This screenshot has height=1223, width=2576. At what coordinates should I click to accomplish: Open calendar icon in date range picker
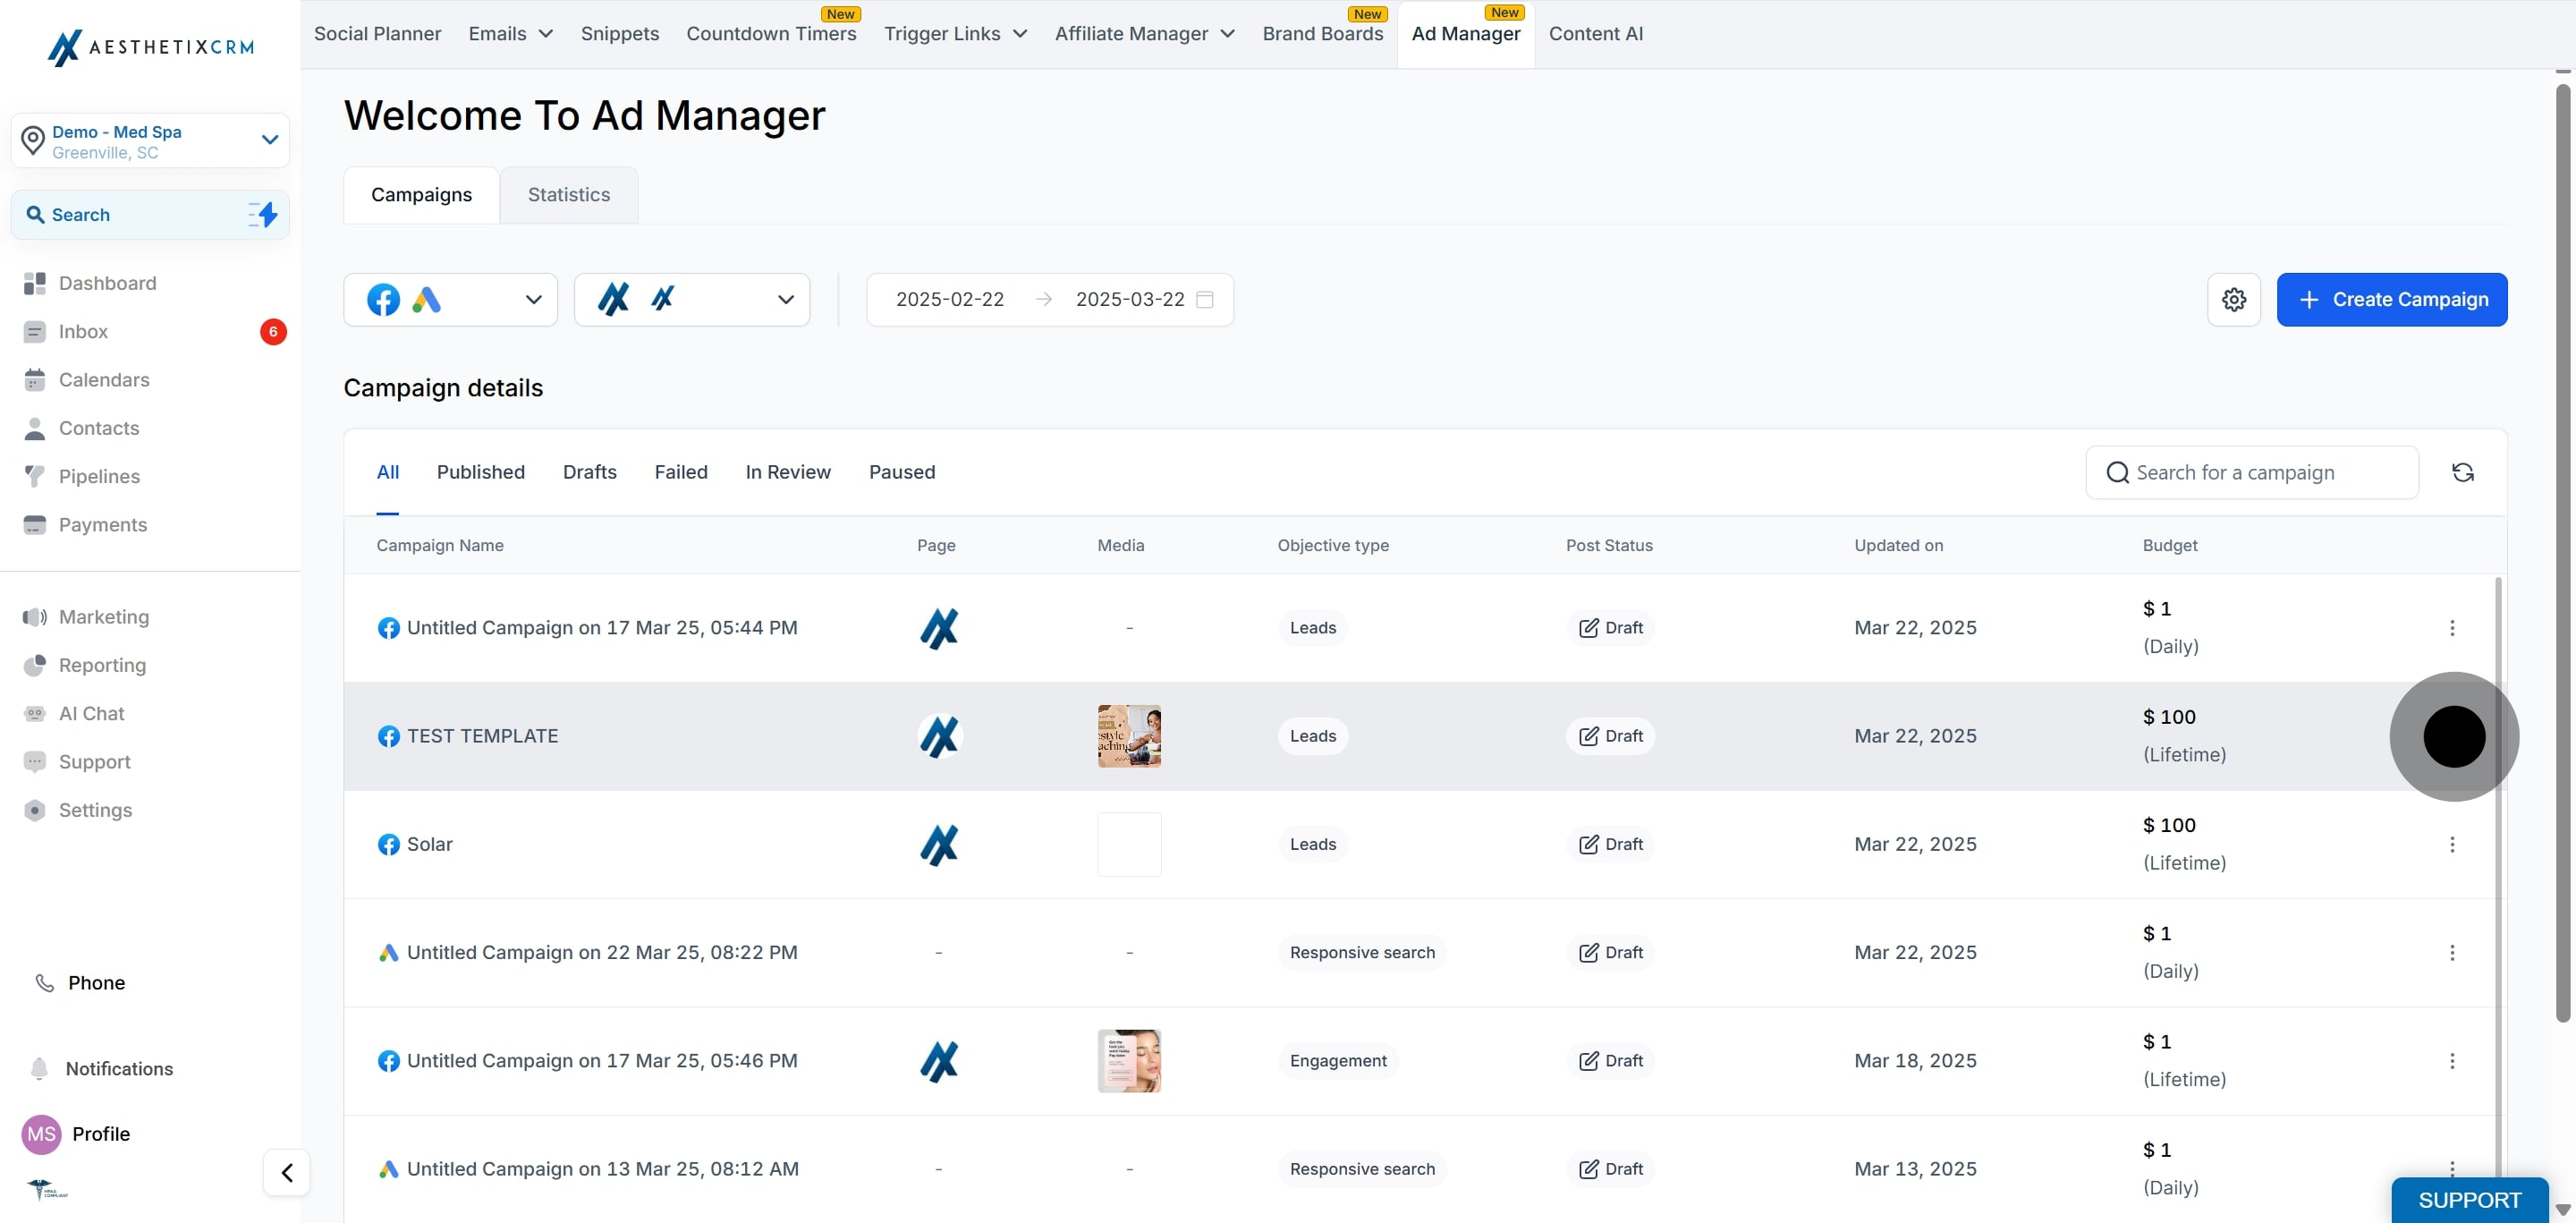click(1205, 300)
